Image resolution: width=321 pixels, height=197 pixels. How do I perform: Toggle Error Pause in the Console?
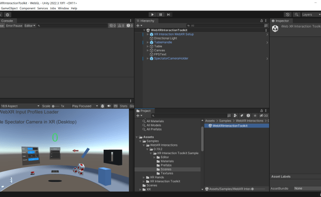coord(14,26)
